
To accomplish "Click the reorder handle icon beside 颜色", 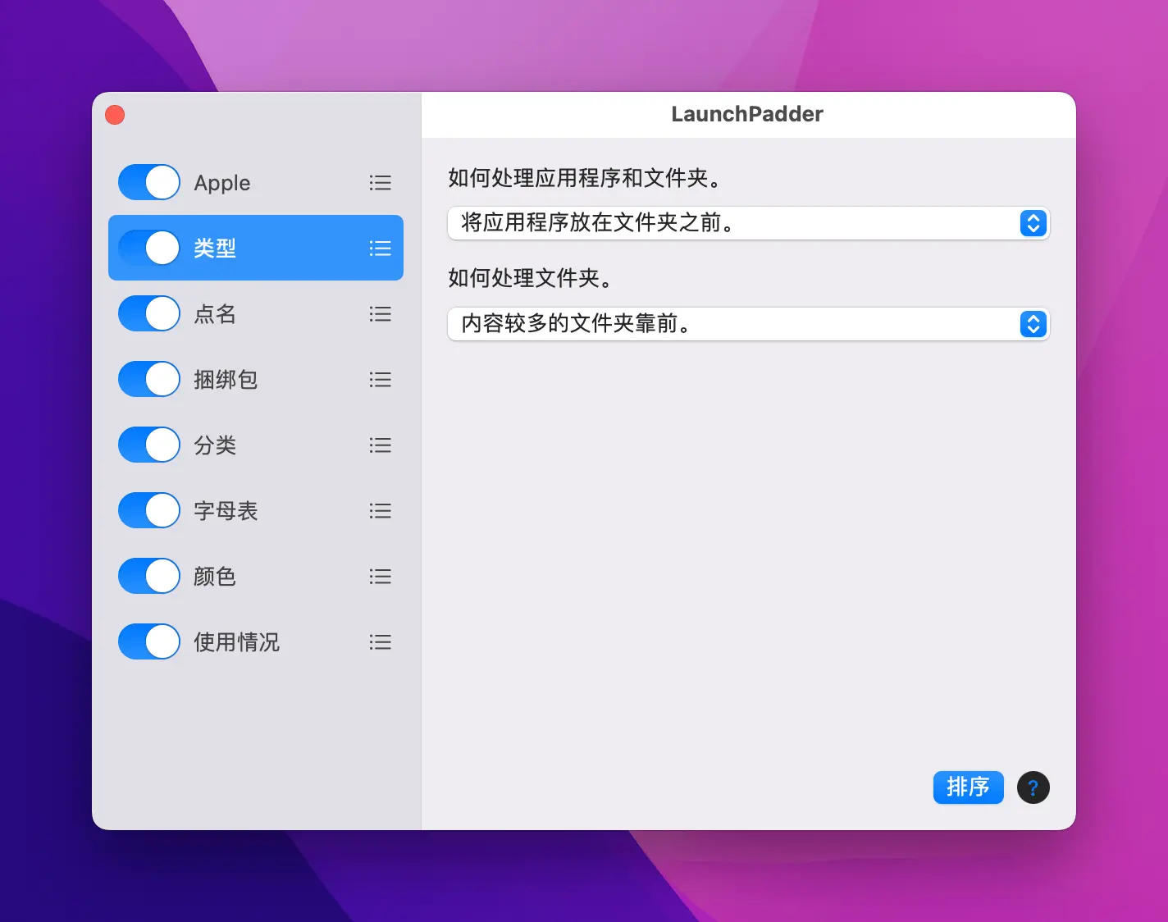I will tap(380, 577).
